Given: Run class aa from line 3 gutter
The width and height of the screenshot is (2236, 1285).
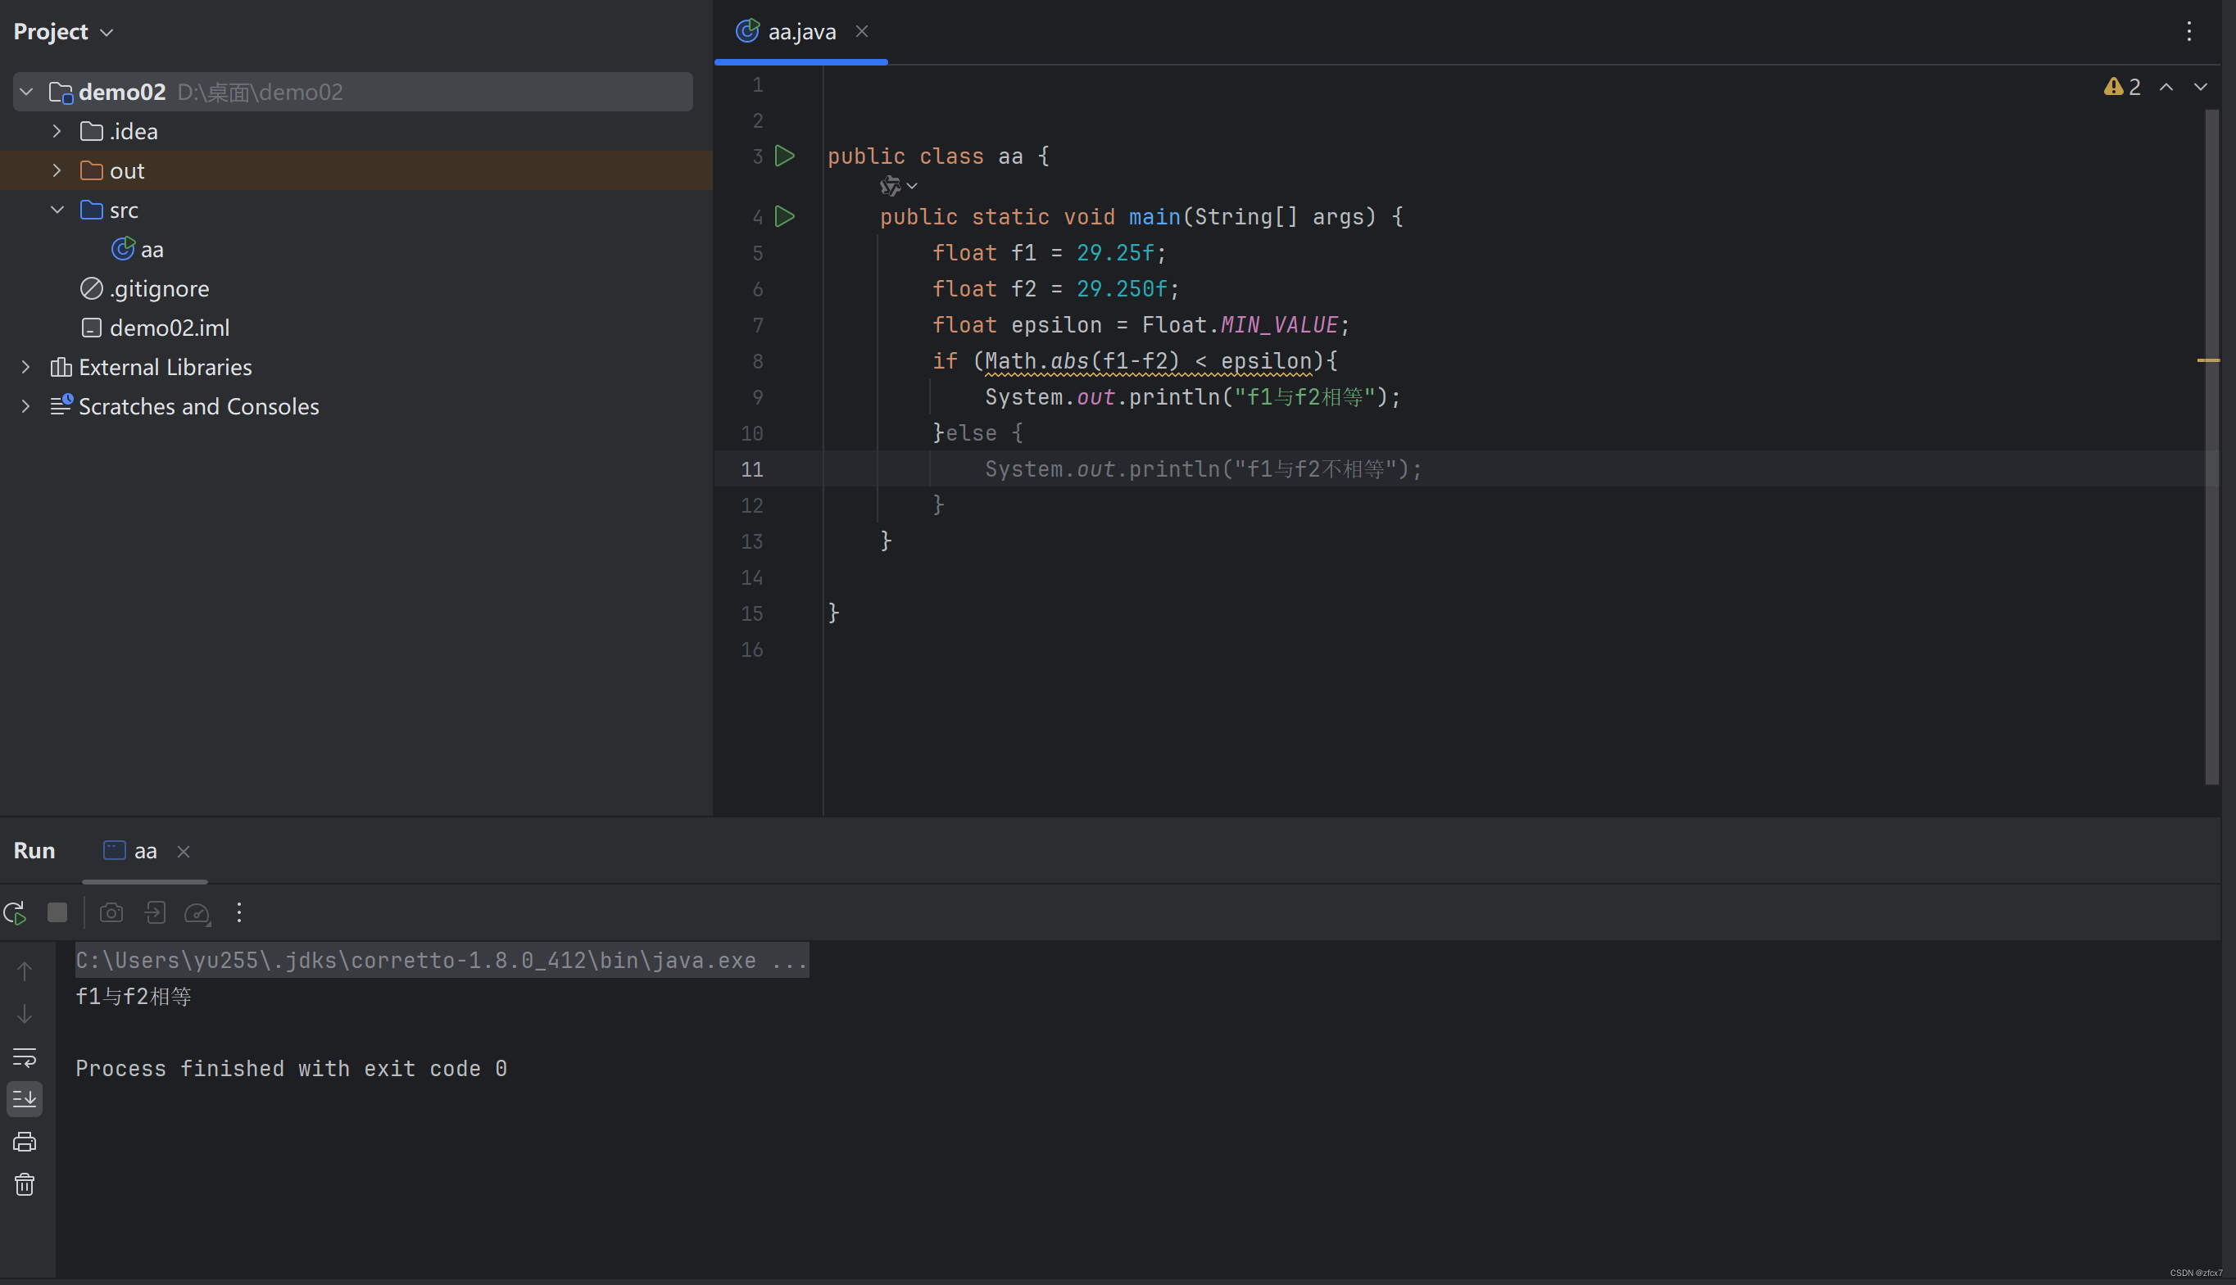Looking at the screenshot, I should click(785, 156).
